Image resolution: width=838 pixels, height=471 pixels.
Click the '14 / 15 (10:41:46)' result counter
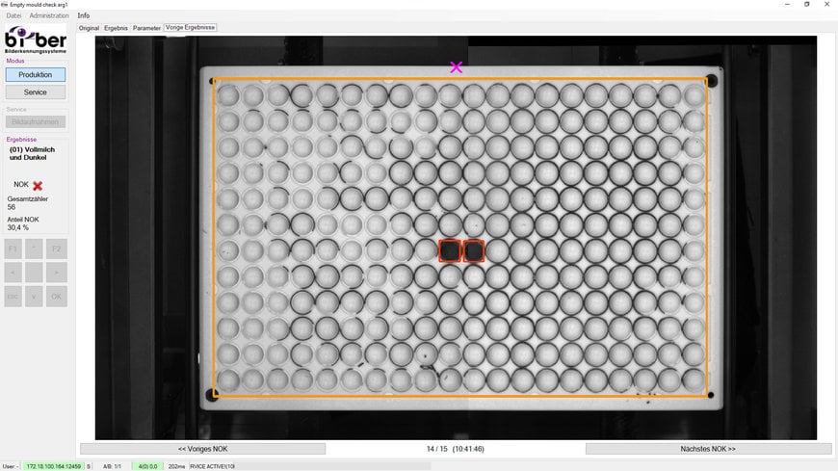pos(456,449)
